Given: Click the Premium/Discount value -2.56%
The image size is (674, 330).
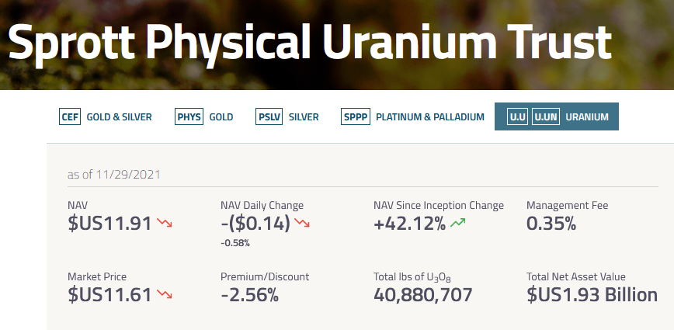Looking at the screenshot, I should tap(249, 295).
